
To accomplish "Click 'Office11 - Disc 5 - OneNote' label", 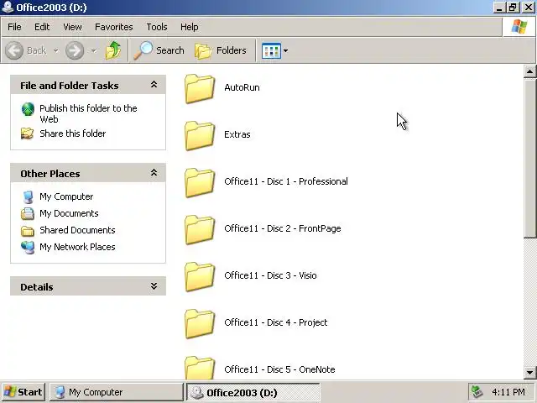I will pos(279,369).
